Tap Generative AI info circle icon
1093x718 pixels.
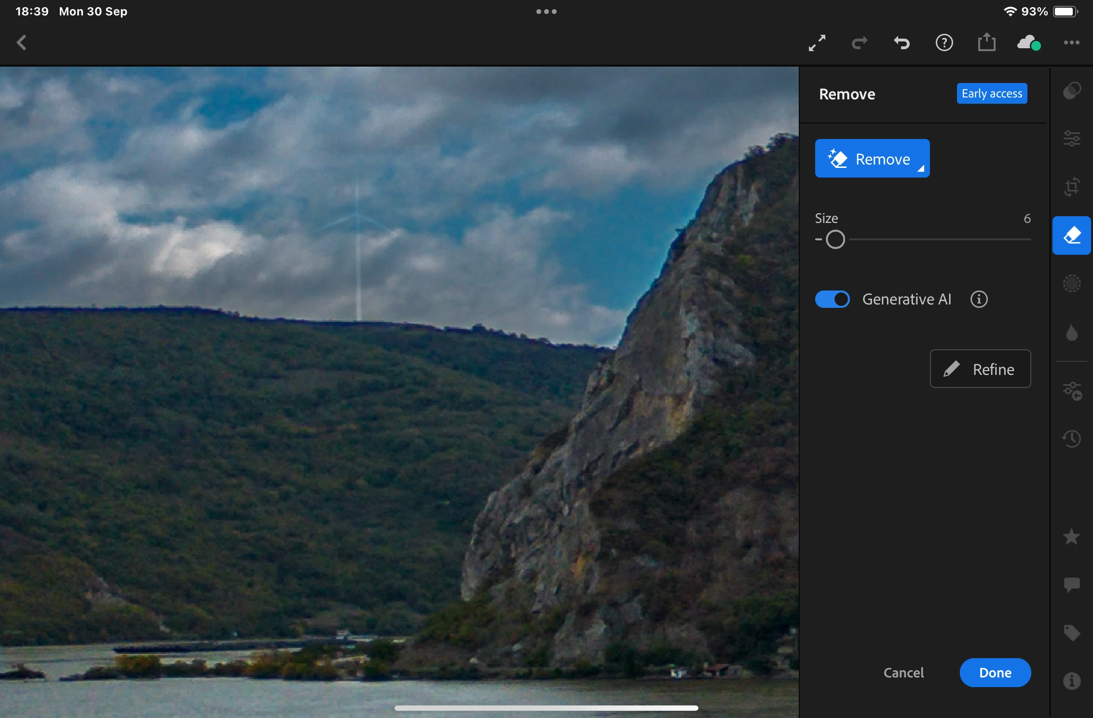pyautogui.click(x=979, y=299)
